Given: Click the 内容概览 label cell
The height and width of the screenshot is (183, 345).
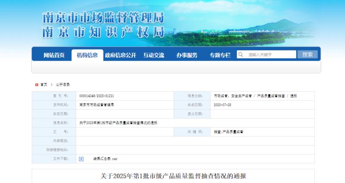Looking at the screenshot, I should (x=54, y=141).
